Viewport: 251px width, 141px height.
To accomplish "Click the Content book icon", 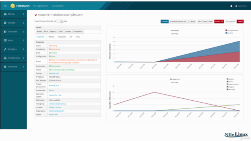I will pyautogui.click(x=5, y=23).
